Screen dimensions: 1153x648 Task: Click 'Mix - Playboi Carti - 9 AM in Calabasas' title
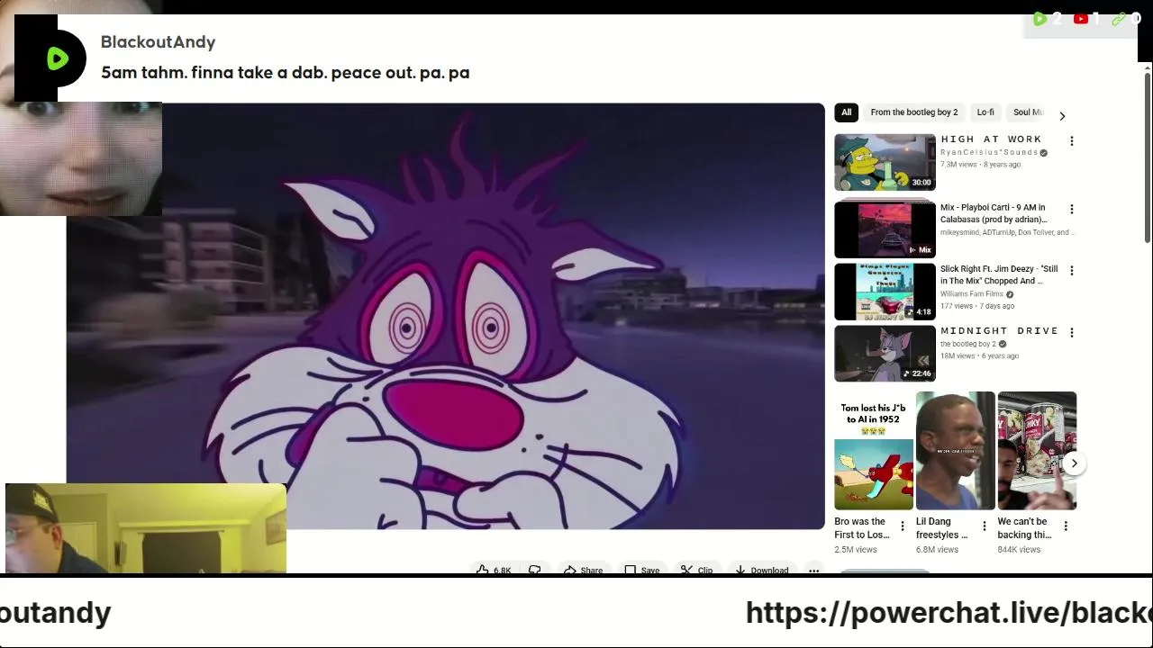click(994, 213)
